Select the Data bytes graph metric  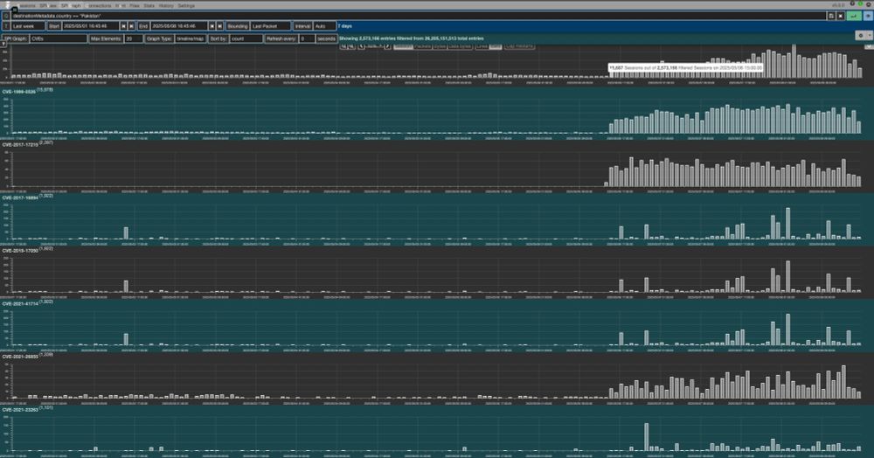point(461,46)
